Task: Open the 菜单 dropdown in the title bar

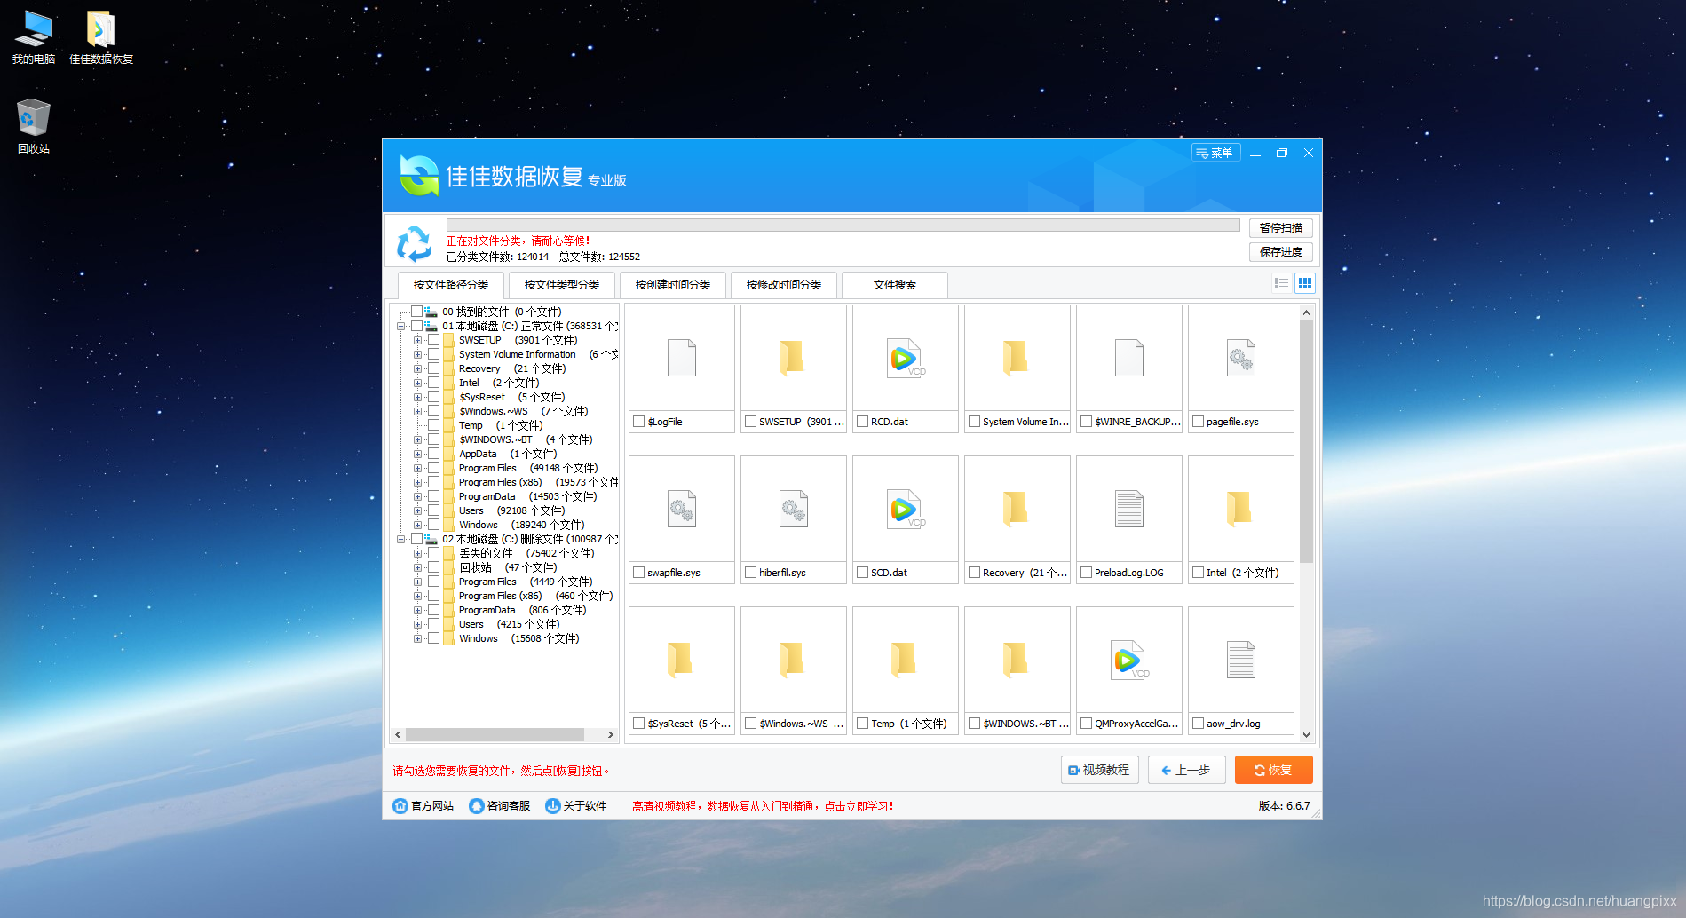Action: click(x=1215, y=152)
